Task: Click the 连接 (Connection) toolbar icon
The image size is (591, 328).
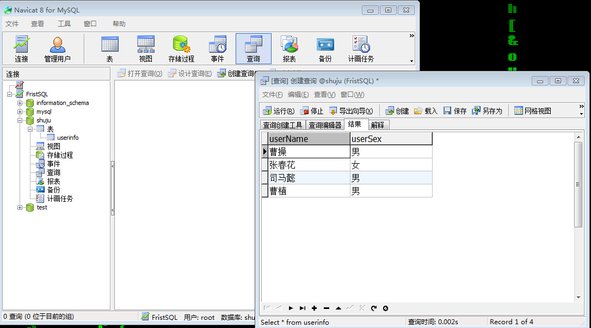Action: pyautogui.click(x=22, y=48)
